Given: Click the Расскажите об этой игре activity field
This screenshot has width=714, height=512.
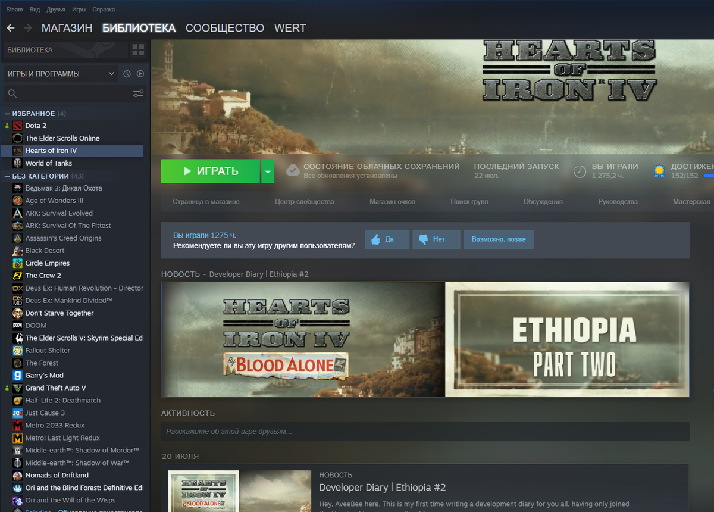Looking at the screenshot, I should point(425,432).
